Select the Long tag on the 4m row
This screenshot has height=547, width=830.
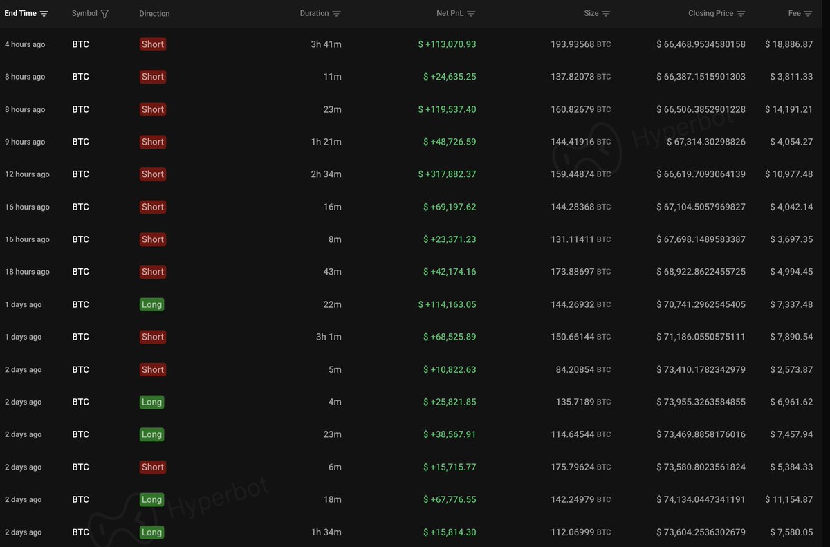click(x=151, y=402)
